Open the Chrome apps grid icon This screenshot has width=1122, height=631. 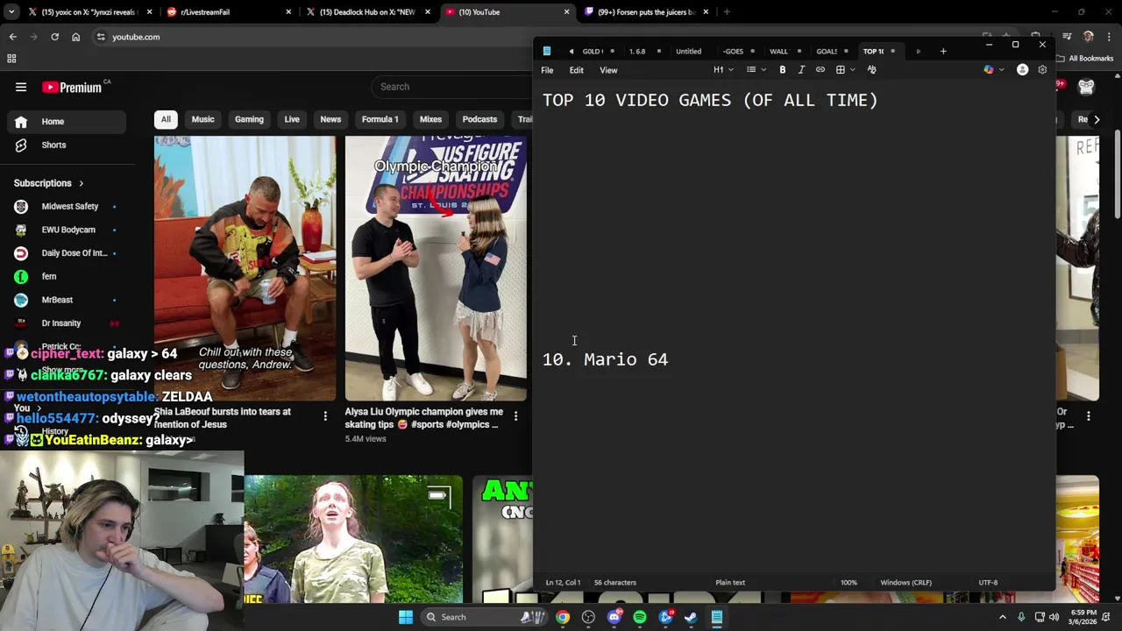11,59
